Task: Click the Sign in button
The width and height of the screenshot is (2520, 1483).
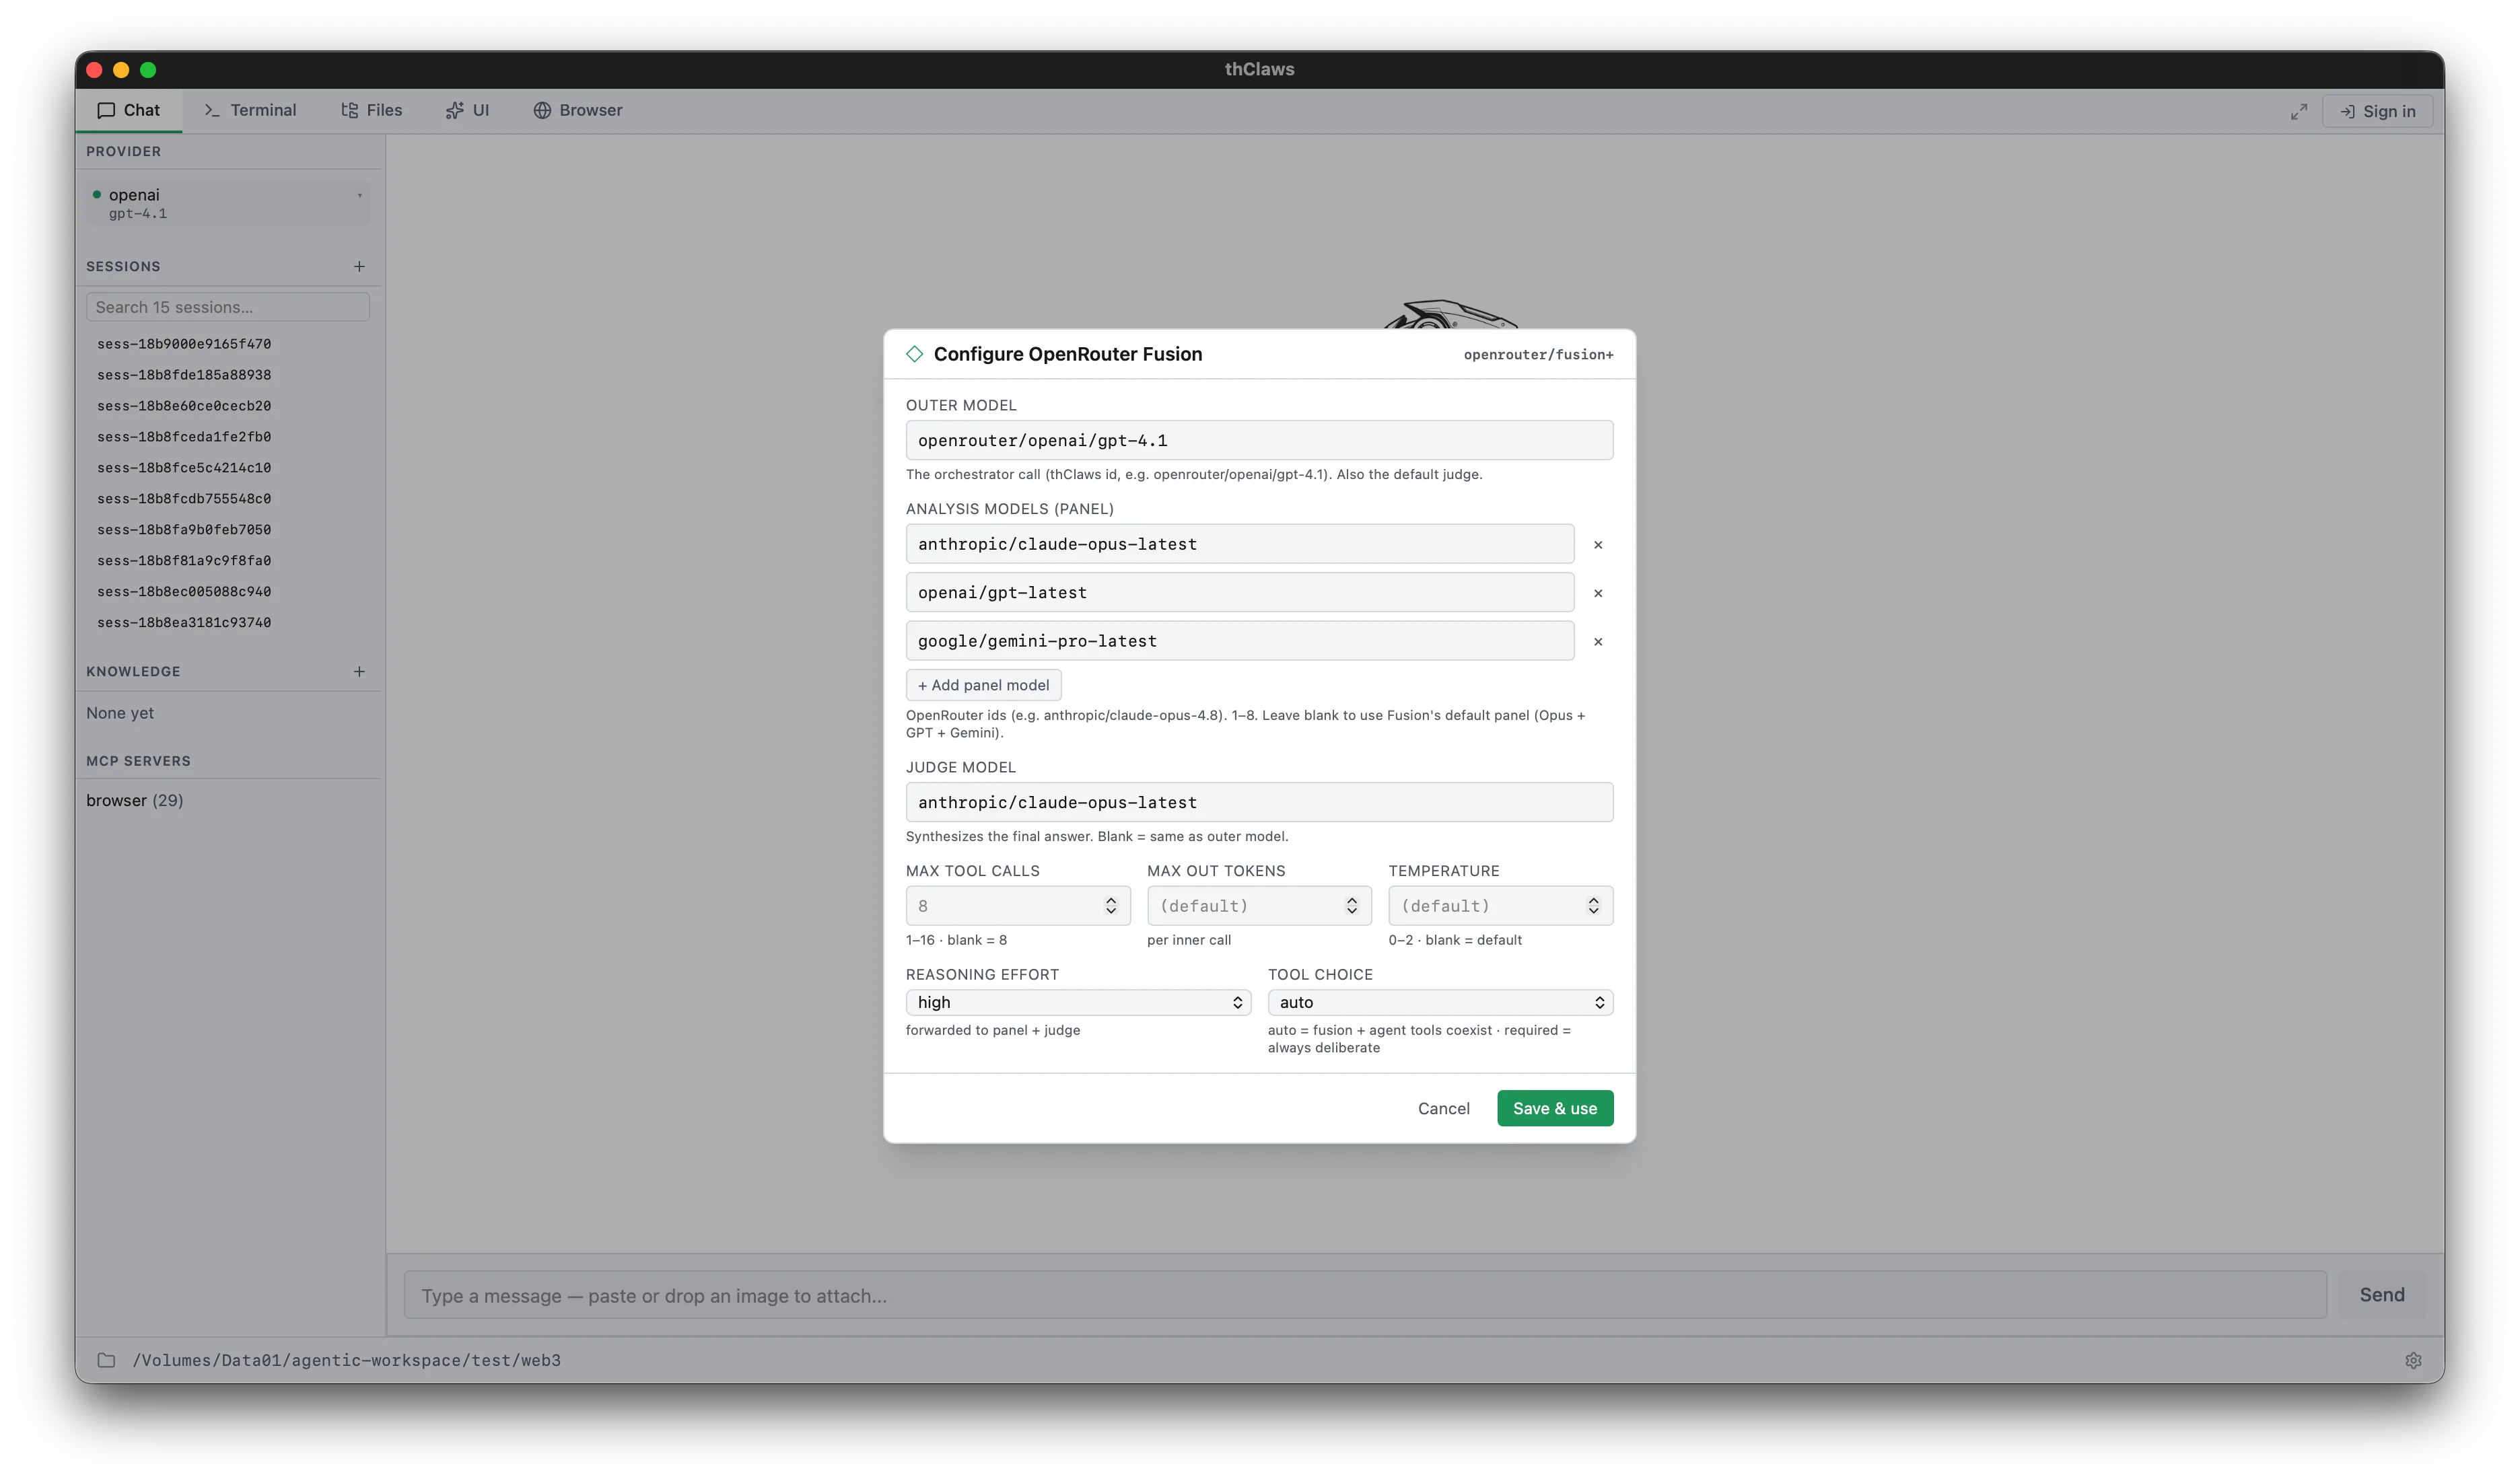Action: click(x=2377, y=111)
